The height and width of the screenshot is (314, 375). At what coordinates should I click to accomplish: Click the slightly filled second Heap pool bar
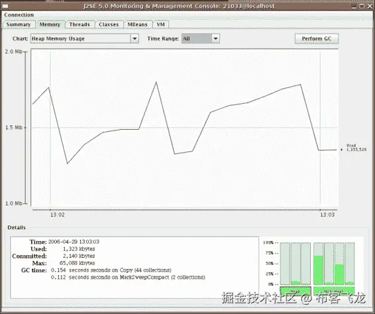[x=295, y=264]
